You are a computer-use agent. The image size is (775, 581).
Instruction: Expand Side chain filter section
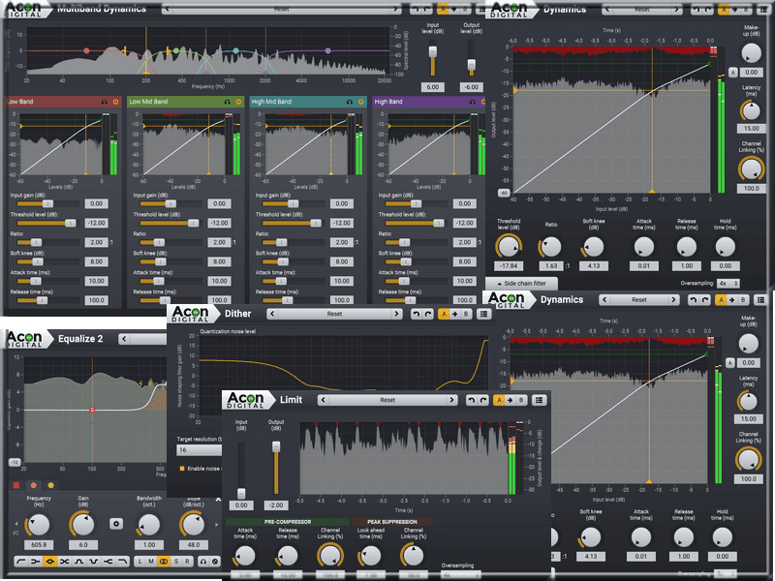(521, 284)
